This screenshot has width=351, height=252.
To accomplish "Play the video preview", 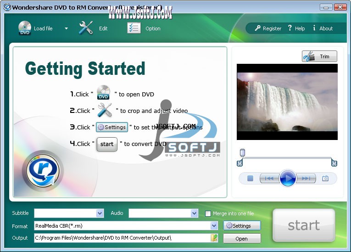I will pyautogui.click(x=288, y=178).
